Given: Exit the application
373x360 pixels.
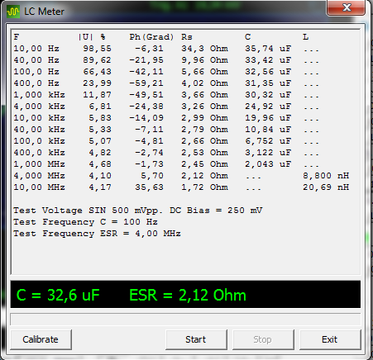Looking at the screenshot, I should (x=330, y=339).
